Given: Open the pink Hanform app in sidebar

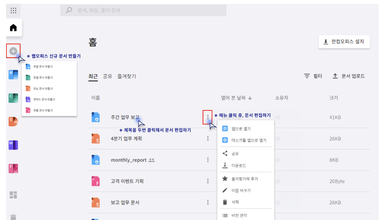Looking at the screenshot, I should click(x=13, y=168).
